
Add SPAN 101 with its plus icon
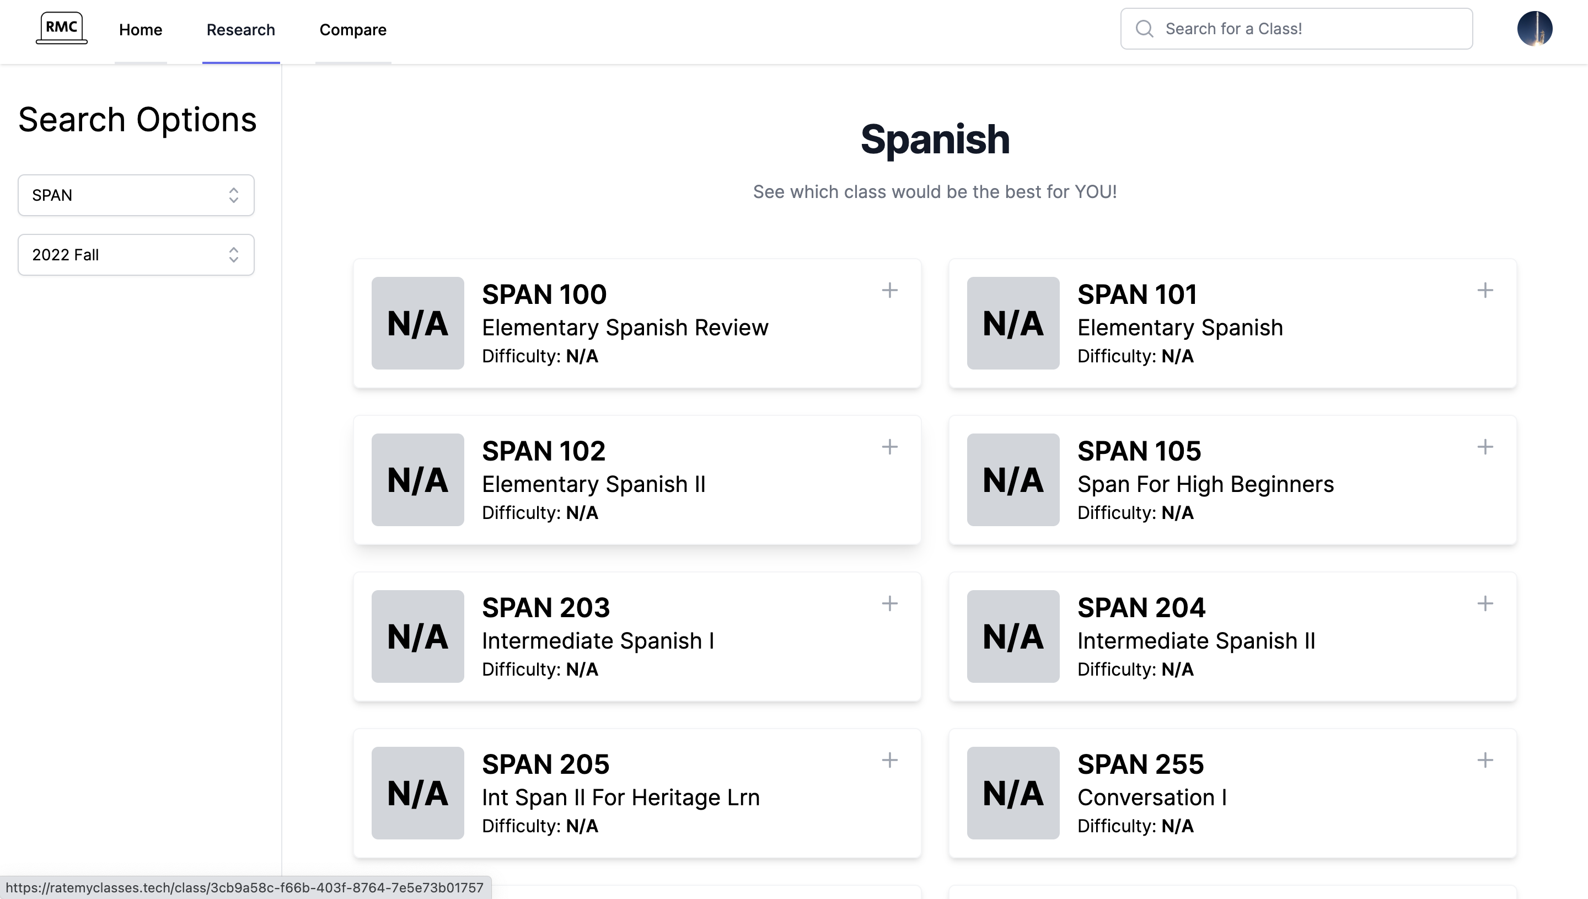[1485, 290]
